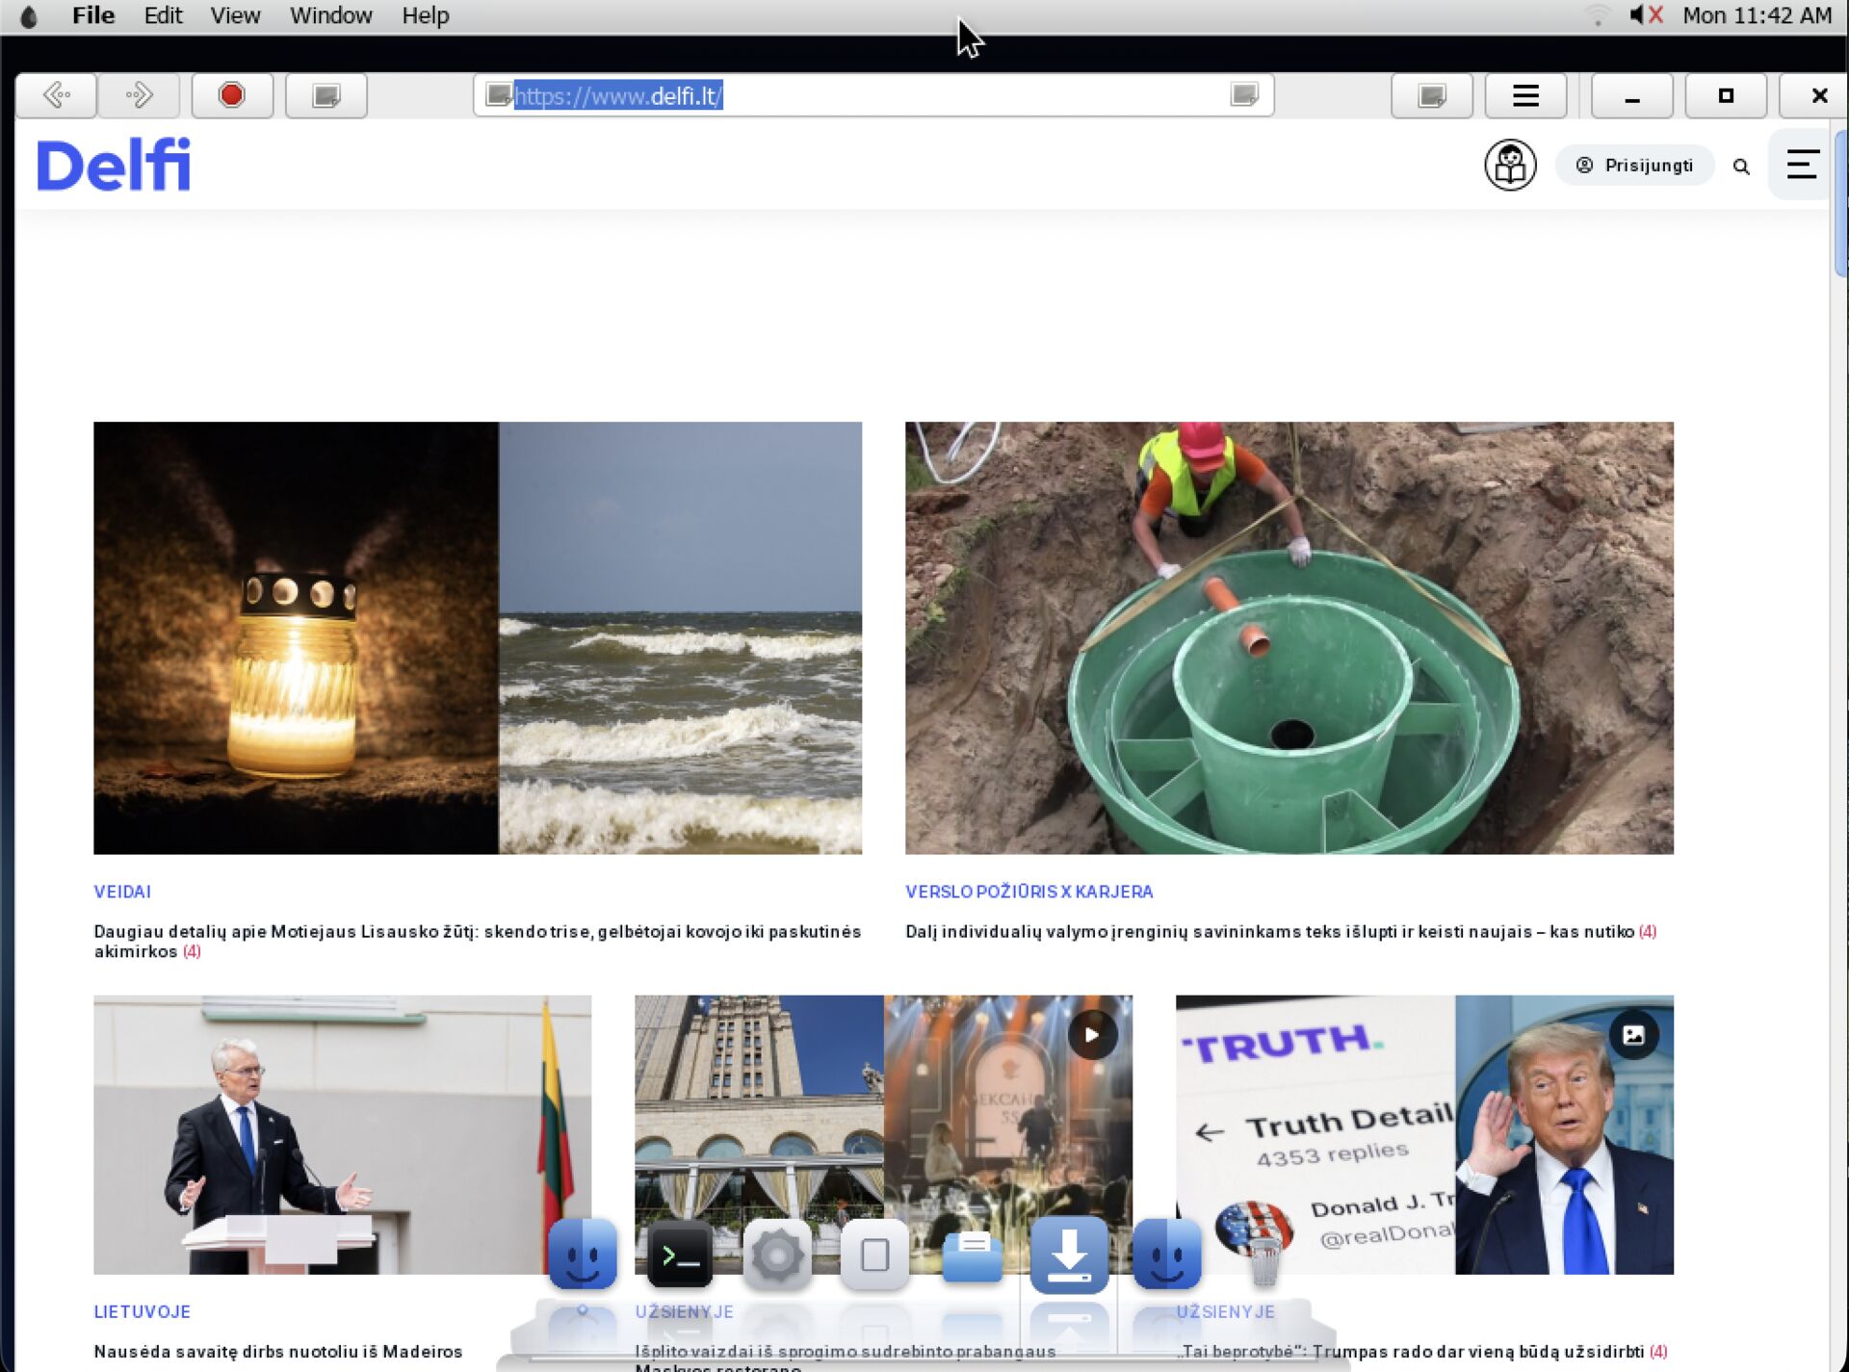Open the Delfi site menu hamburger

1802,165
